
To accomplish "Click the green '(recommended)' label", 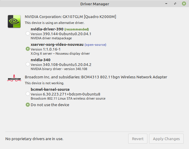I will coord(77,29).
